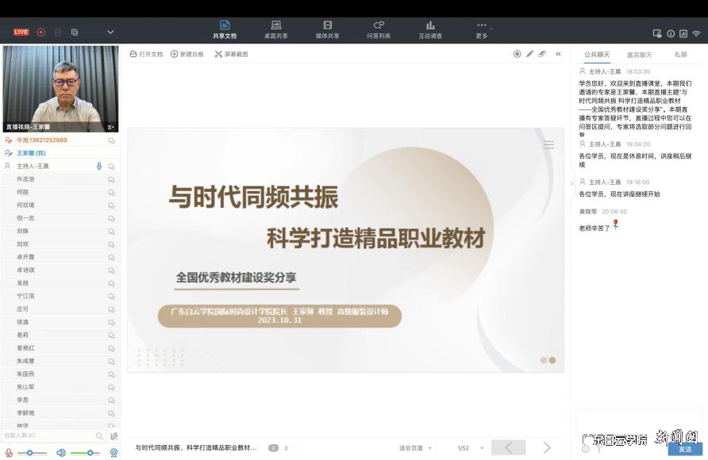
Task: Toggle the webcam on or off
Action: pyautogui.click(x=114, y=450)
